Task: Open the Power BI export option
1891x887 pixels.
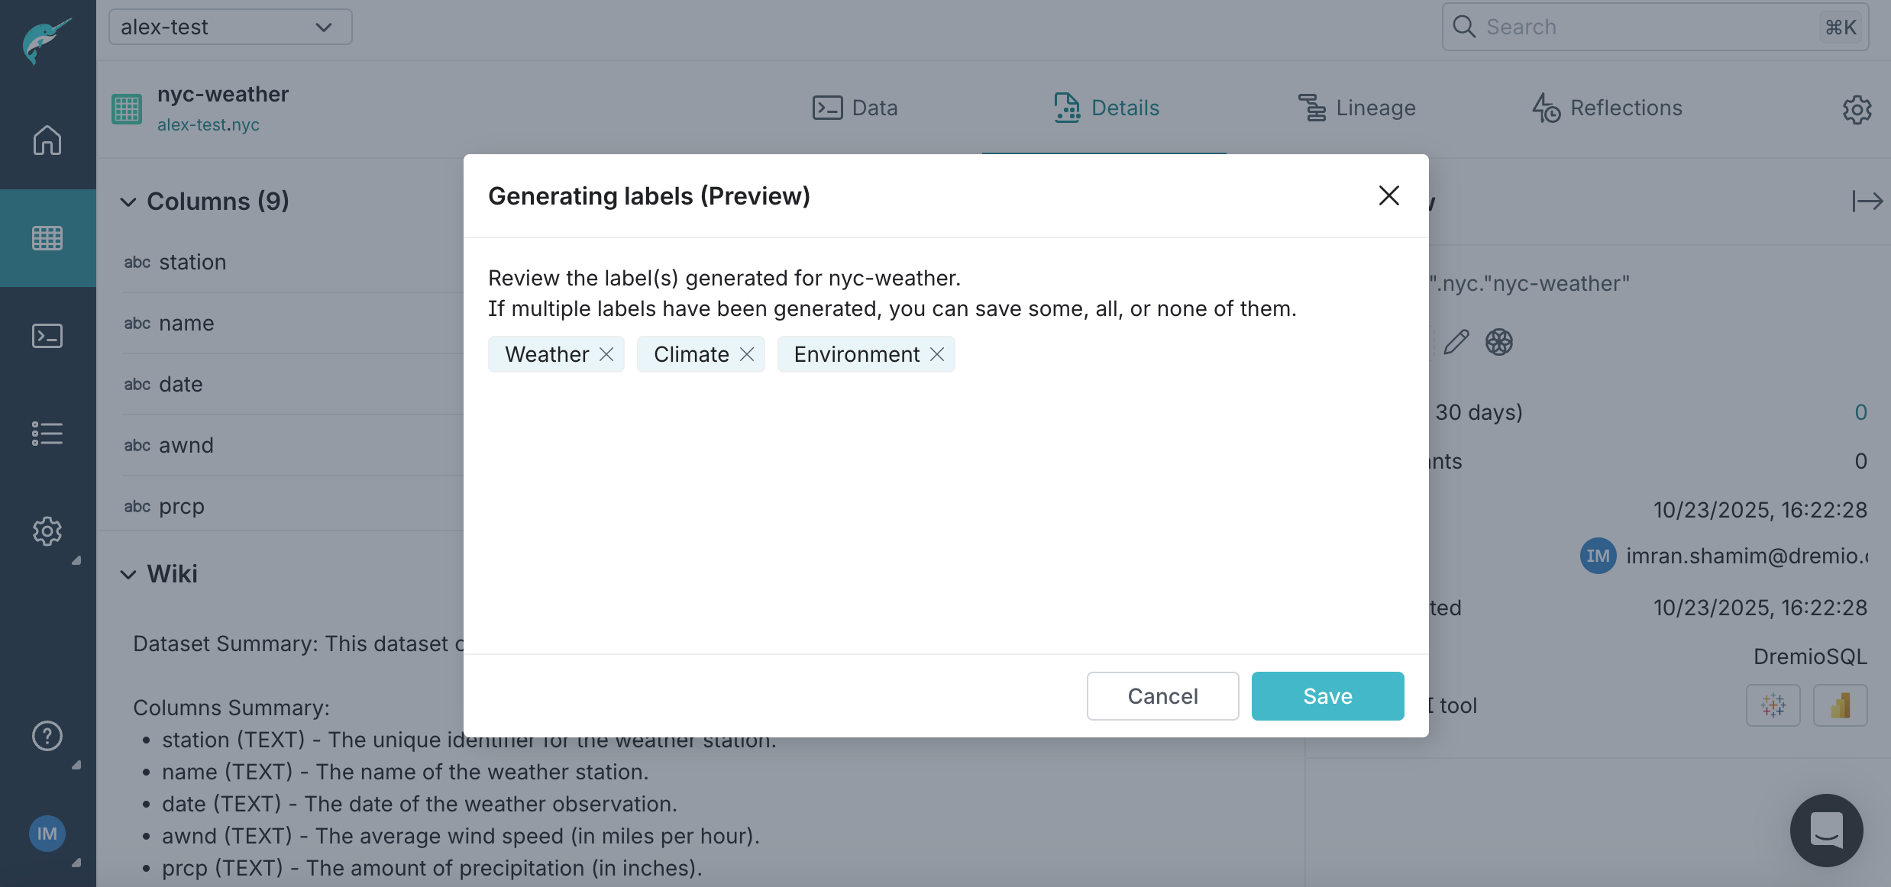Action: point(1841,705)
